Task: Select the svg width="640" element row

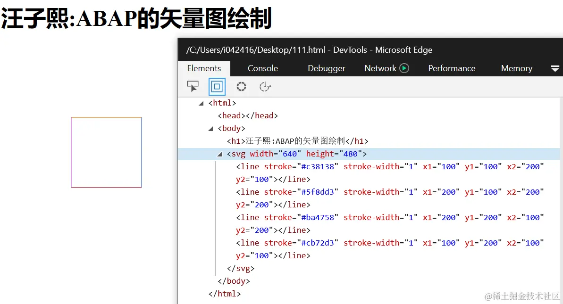Action: pos(369,154)
